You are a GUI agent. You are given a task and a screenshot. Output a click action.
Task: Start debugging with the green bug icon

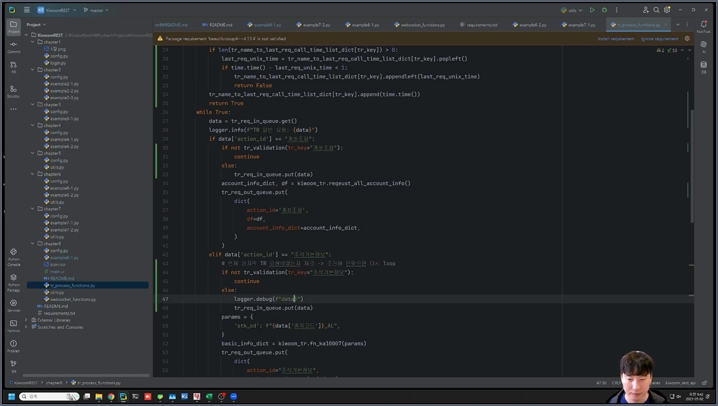click(604, 10)
